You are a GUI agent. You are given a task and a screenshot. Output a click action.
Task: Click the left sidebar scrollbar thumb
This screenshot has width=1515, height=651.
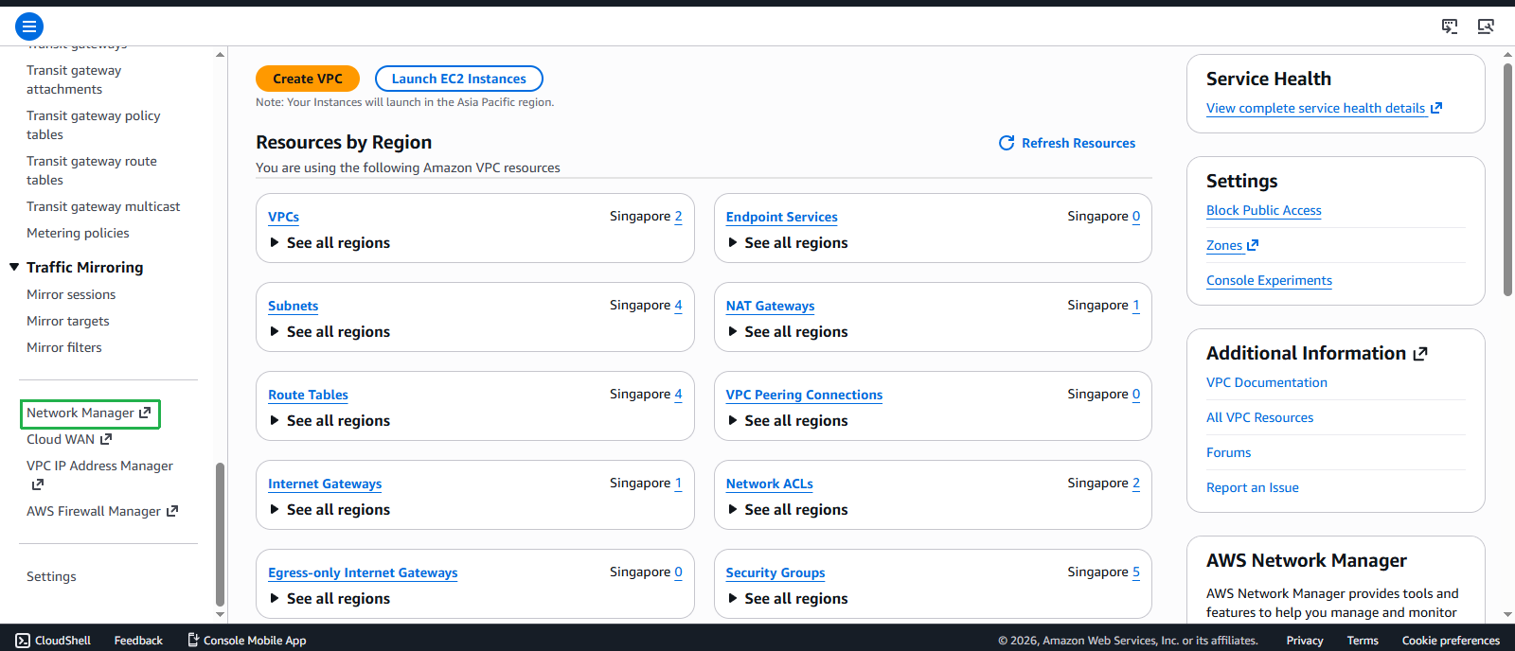220,534
